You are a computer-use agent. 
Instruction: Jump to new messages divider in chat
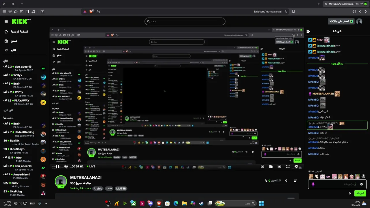337,64
